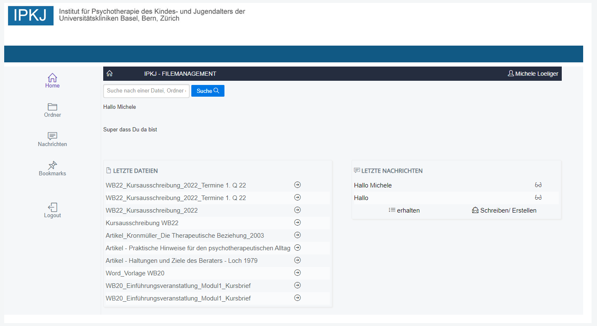Click glasses icon next to Hallo Michele message

click(538, 185)
